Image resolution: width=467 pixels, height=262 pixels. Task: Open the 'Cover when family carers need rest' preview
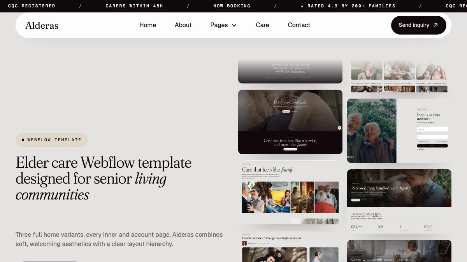pyautogui.click(x=399, y=251)
